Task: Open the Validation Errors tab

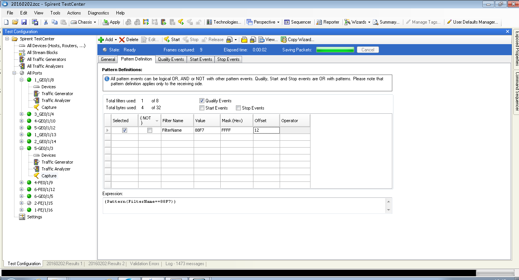Action: pos(145,264)
